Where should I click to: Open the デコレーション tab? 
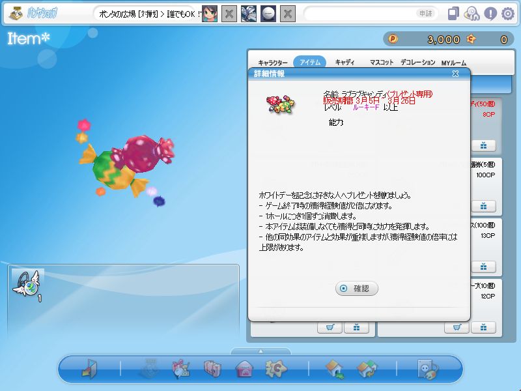point(418,62)
